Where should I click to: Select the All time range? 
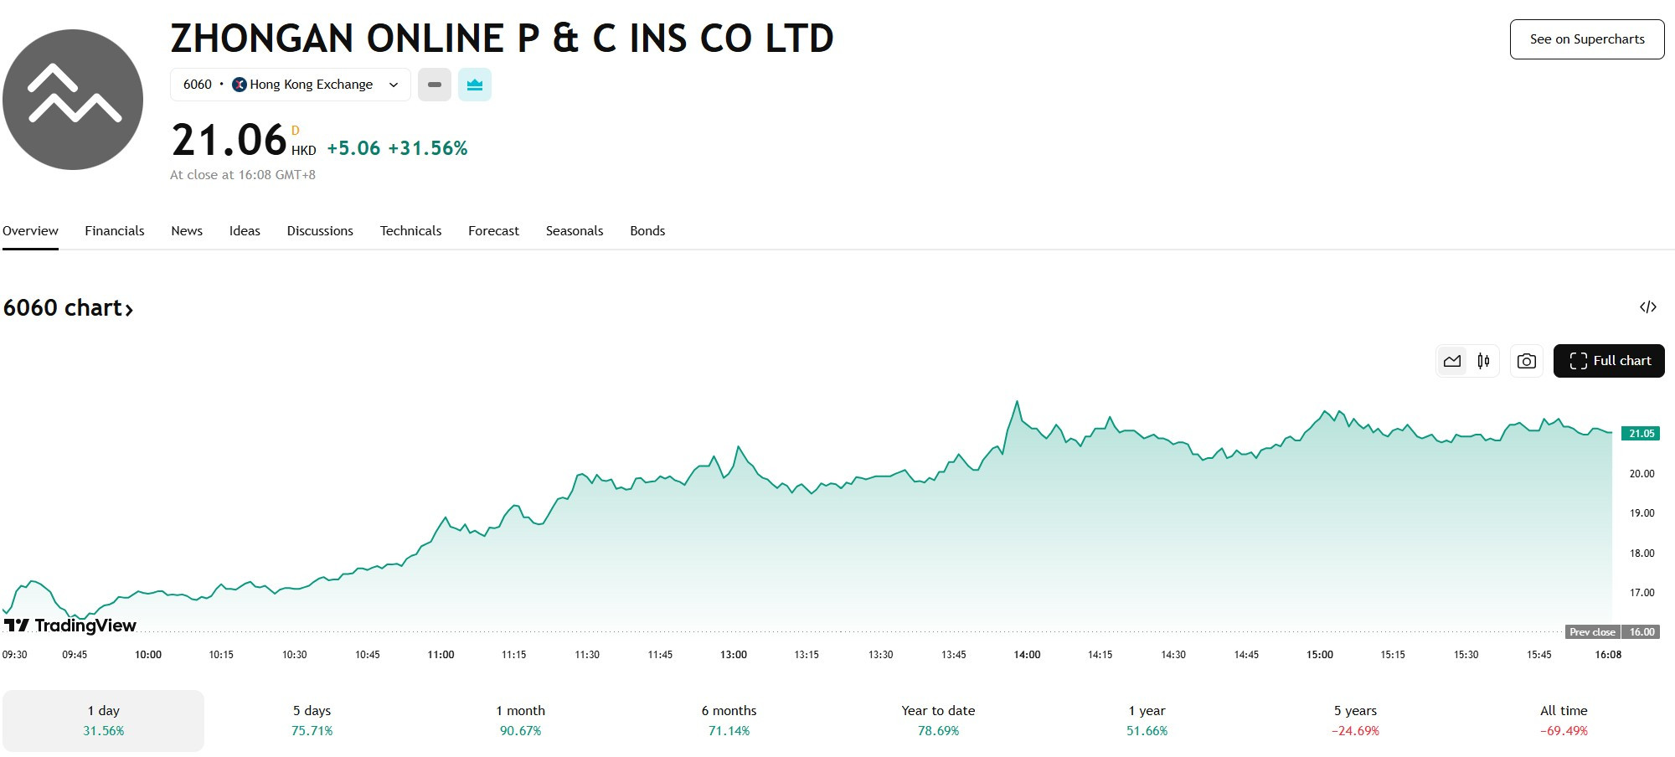point(1564,721)
